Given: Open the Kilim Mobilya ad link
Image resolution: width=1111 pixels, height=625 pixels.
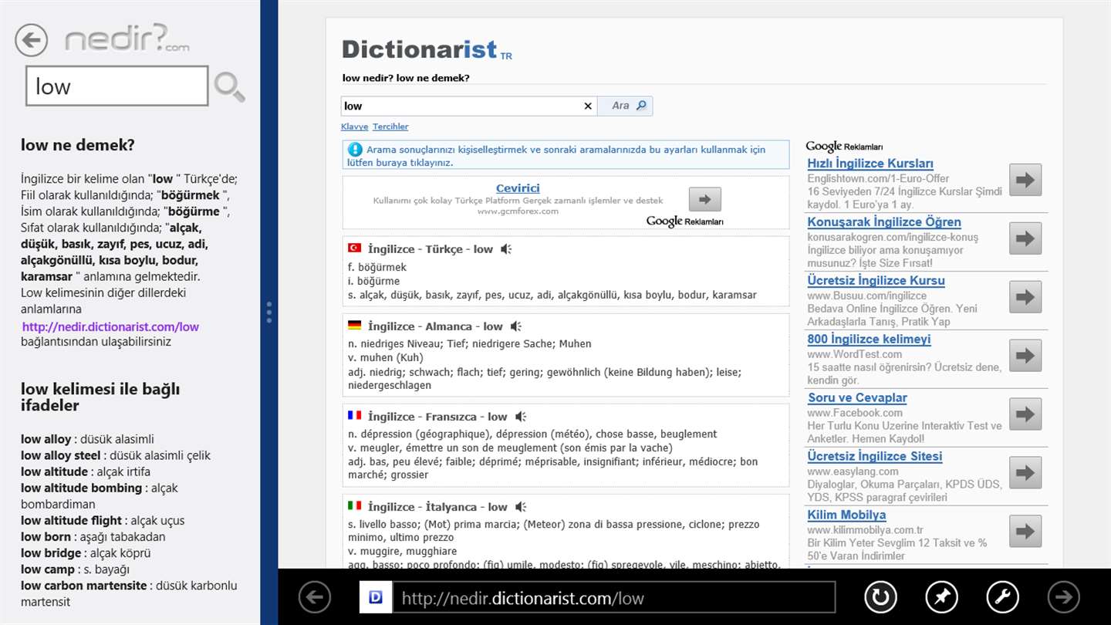Looking at the screenshot, I should click(x=846, y=515).
